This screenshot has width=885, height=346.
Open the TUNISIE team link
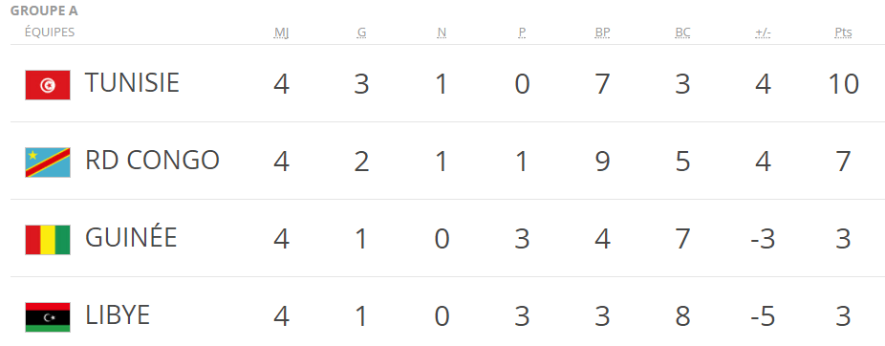(x=132, y=83)
